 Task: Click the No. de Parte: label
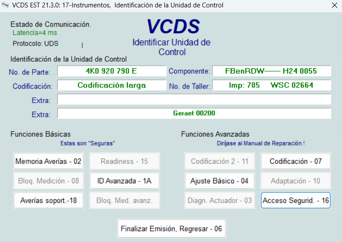click(30, 72)
